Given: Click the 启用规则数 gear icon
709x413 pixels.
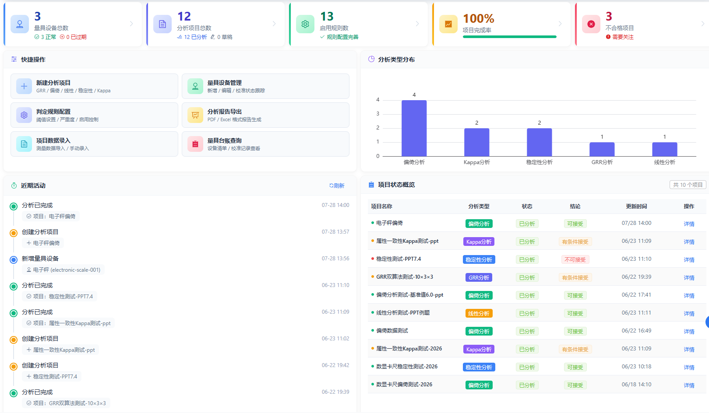Looking at the screenshot, I should coord(305,24).
